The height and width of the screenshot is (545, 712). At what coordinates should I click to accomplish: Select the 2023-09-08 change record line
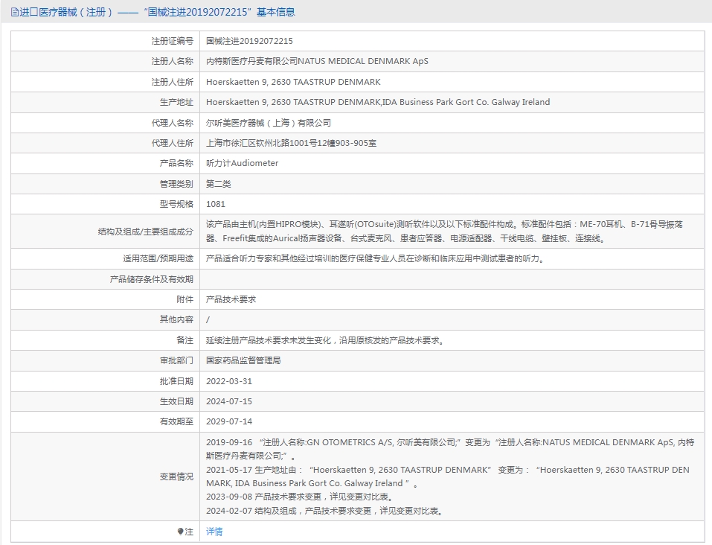point(300,497)
